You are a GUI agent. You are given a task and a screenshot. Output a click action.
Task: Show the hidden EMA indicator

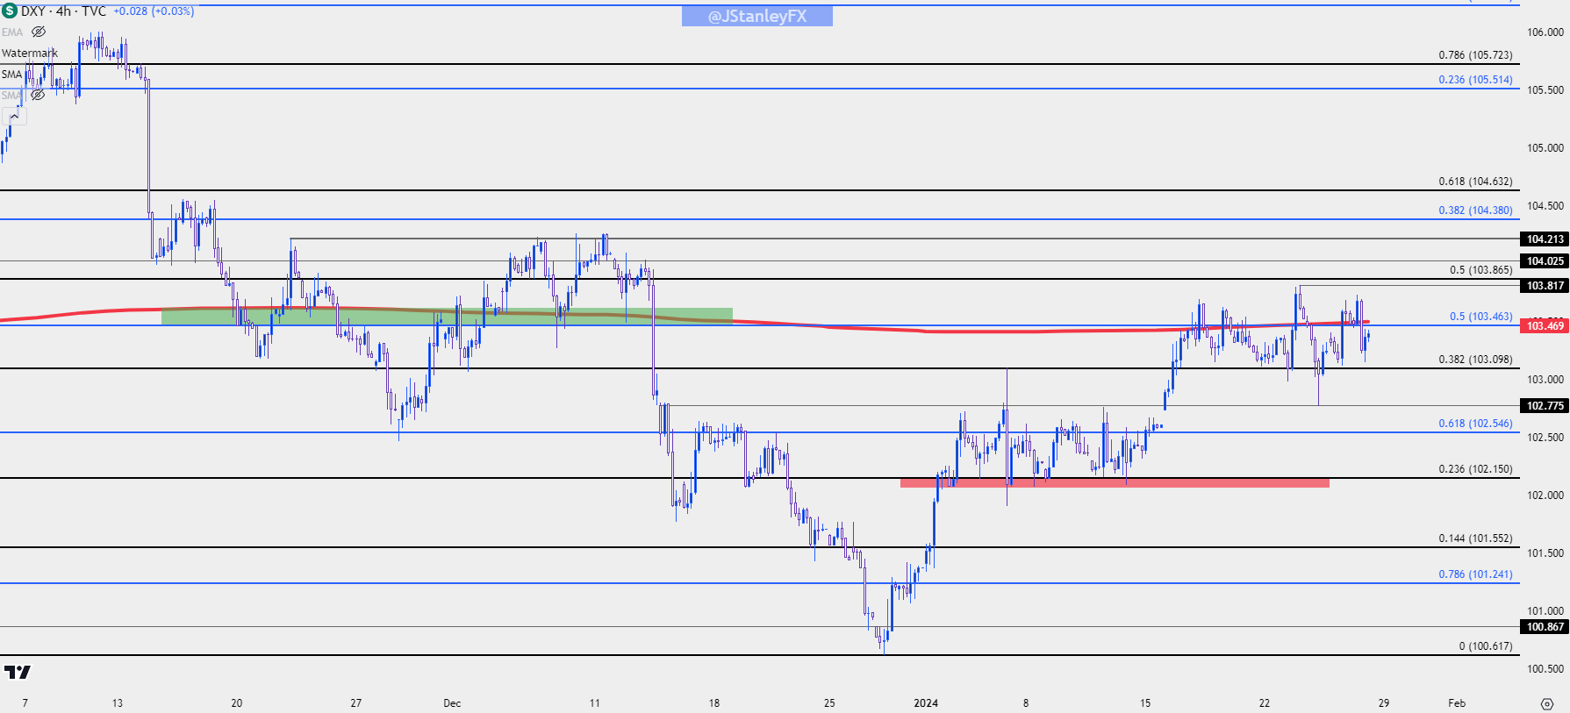point(39,32)
